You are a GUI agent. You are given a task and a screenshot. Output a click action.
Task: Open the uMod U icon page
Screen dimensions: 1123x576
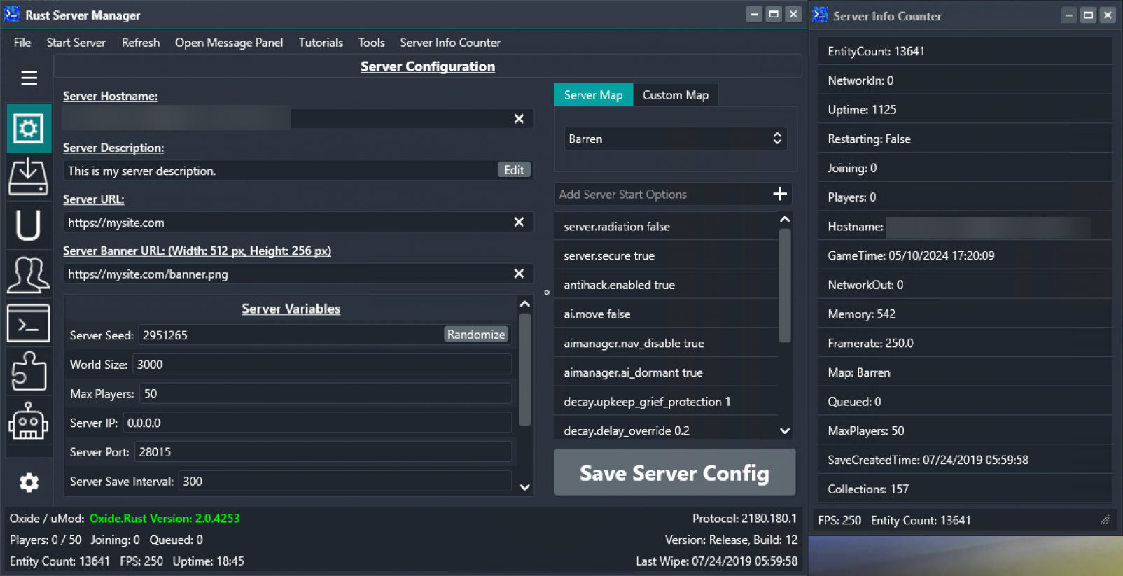29,225
